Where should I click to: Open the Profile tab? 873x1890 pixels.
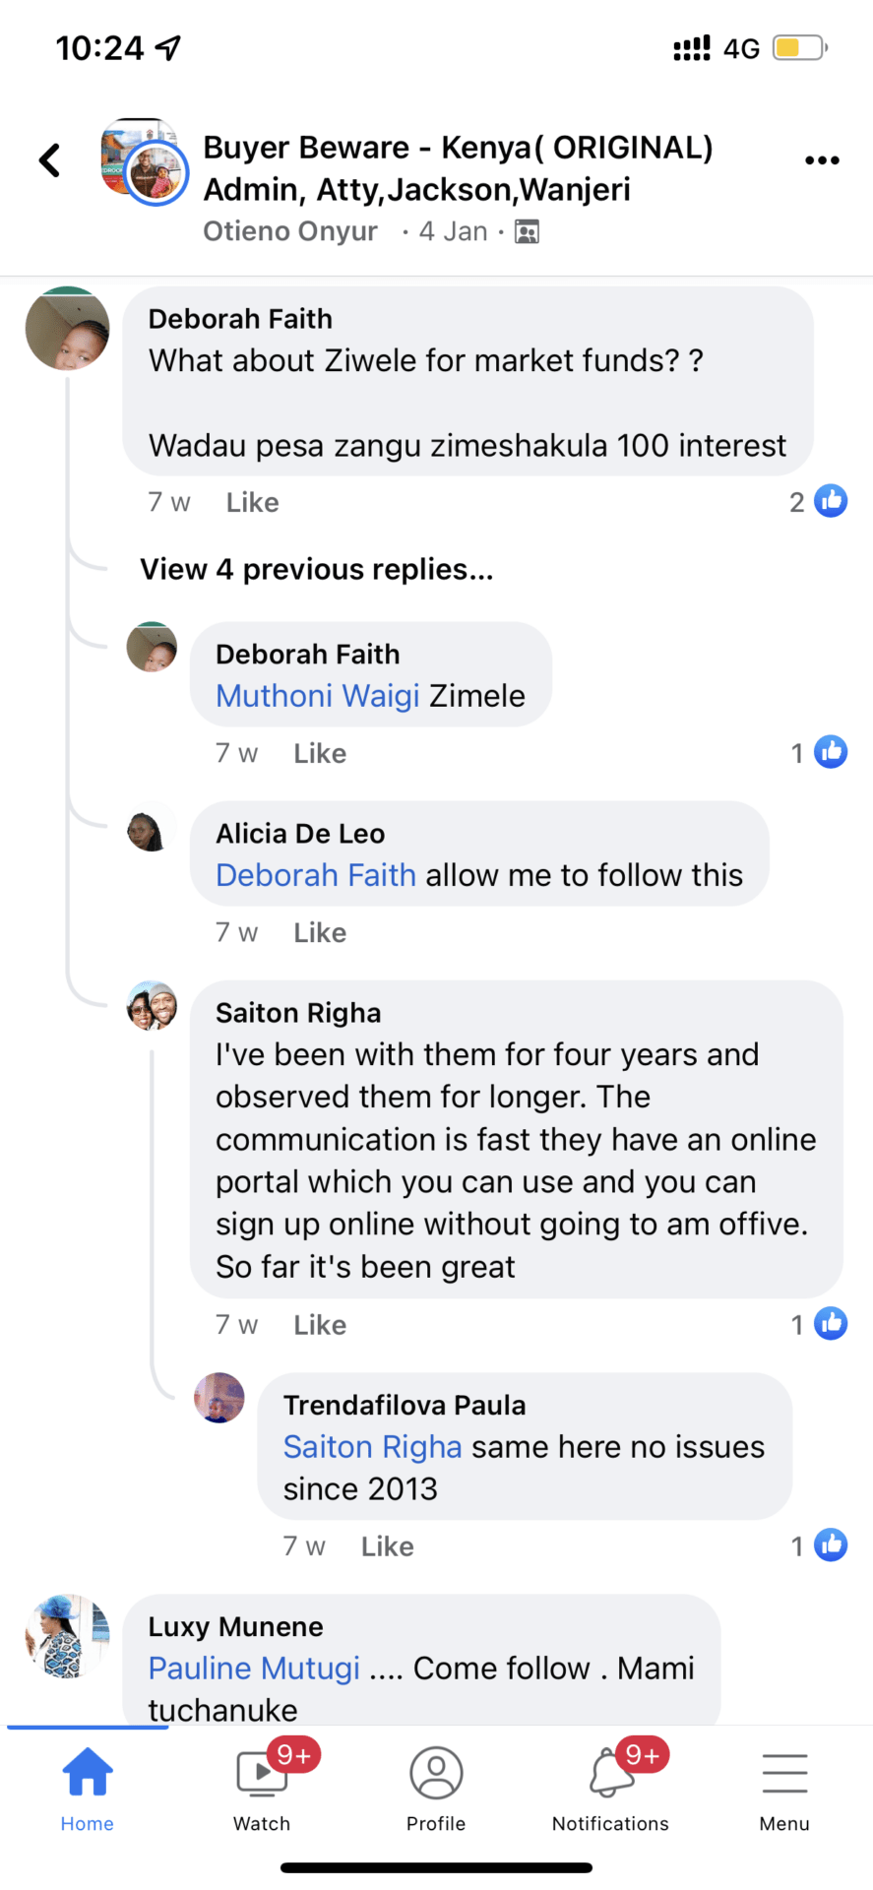point(436,1789)
